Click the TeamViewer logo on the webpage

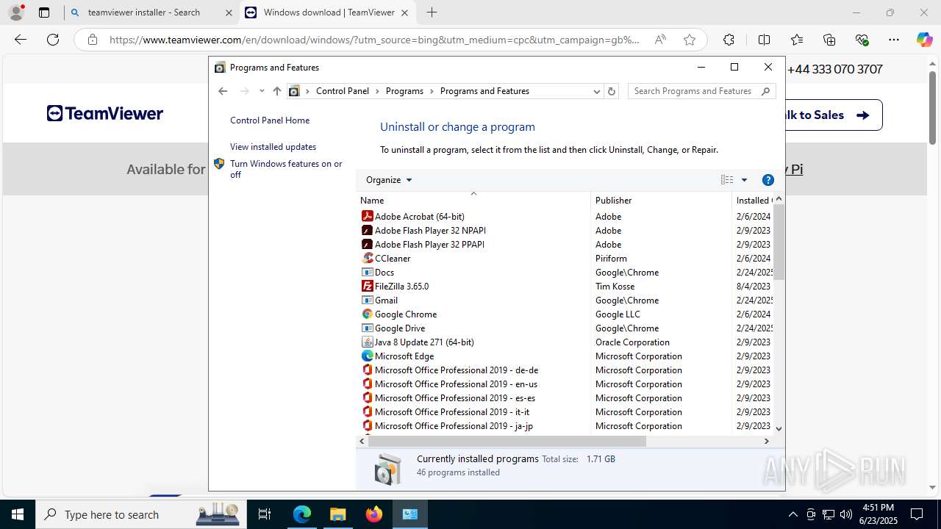pos(105,113)
